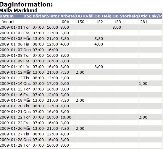163x149 pixels.
Task: Select date 2009-01-09
Action: coord(11,61)
